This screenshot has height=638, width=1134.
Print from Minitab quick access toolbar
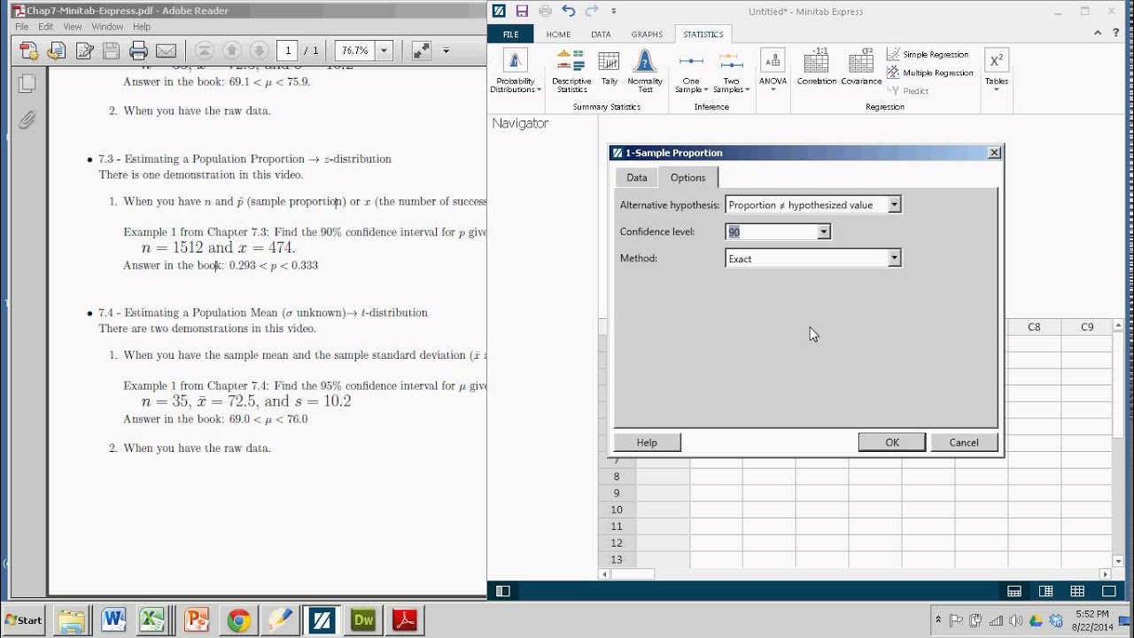(x=545, y=12)
